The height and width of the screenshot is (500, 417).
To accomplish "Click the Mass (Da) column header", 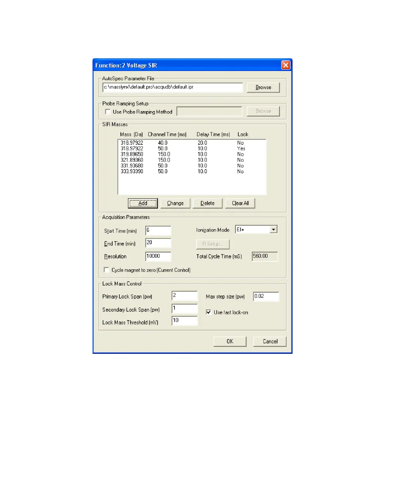I will pyautogui.click(x=131, y=134).
